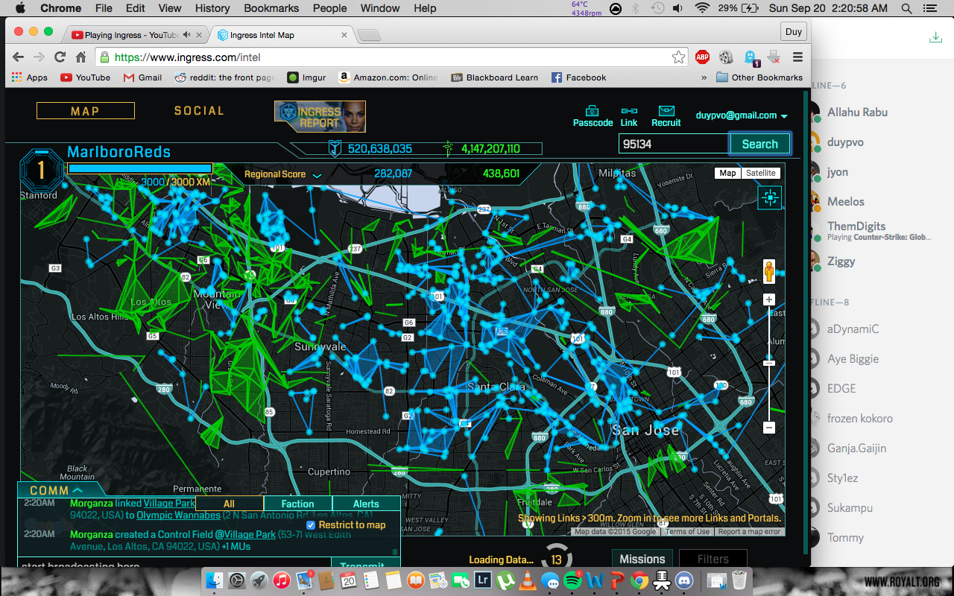Screen dimensions: 954x596
Task: Open the Missions button
Action: [642, 559]
